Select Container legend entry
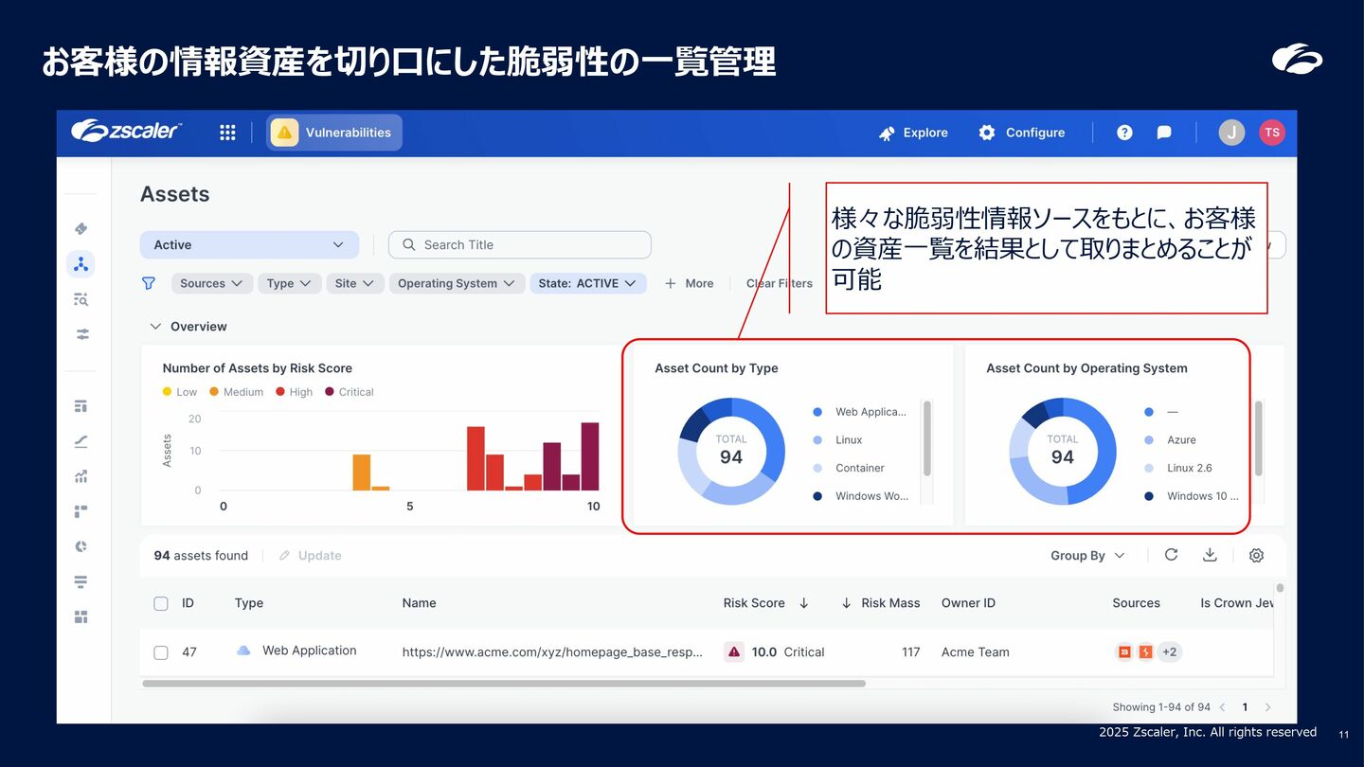This screenshot has width=1364, height=767. pos(848,468)
